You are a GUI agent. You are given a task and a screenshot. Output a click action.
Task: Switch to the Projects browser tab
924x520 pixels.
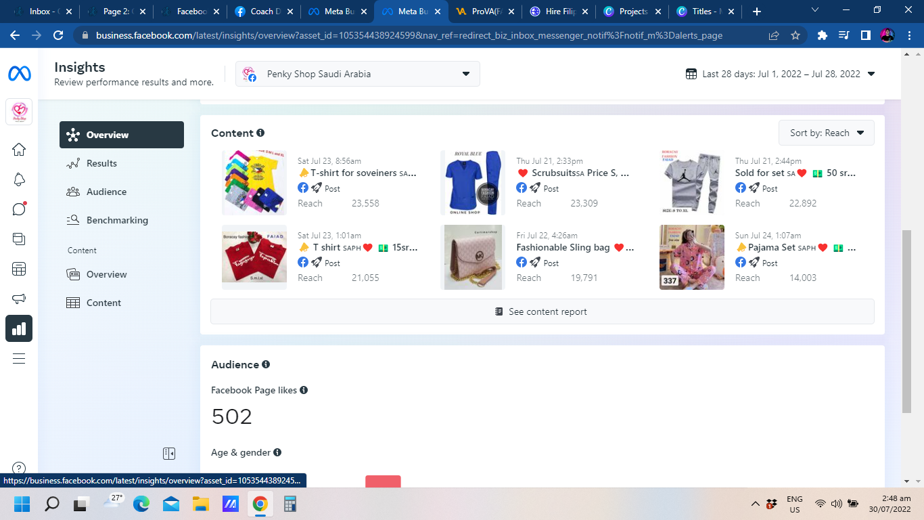click(632, 12)
